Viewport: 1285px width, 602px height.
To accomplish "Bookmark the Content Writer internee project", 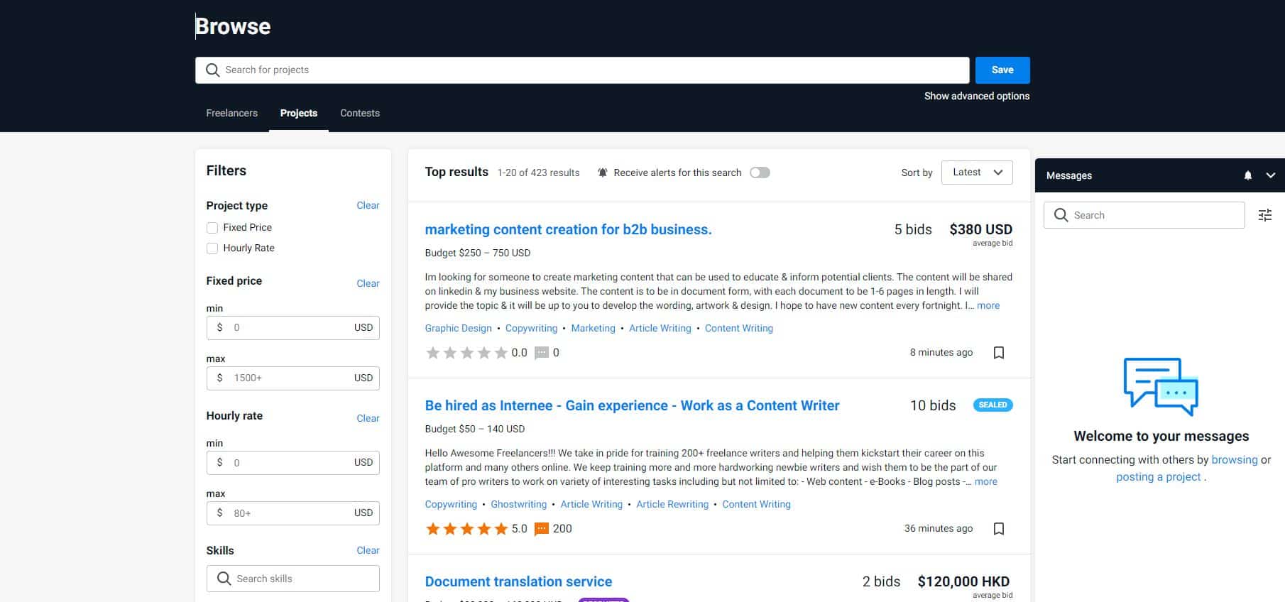I will pos(999,529).
